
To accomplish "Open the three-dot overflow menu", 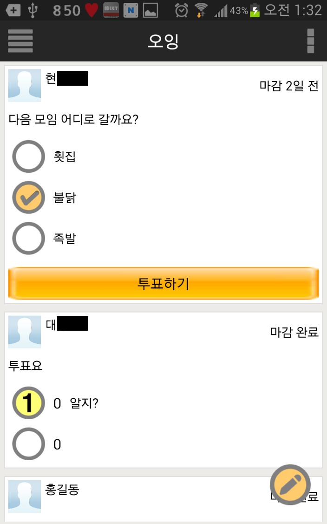I will click(x=310, y=41).
